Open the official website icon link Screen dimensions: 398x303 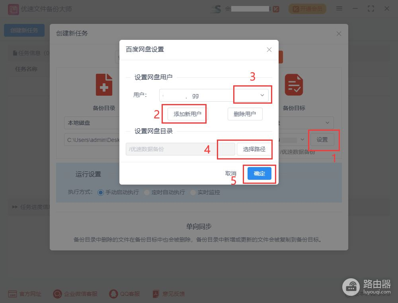click(12, 294)
